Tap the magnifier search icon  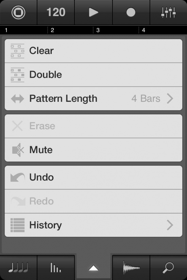168,267
